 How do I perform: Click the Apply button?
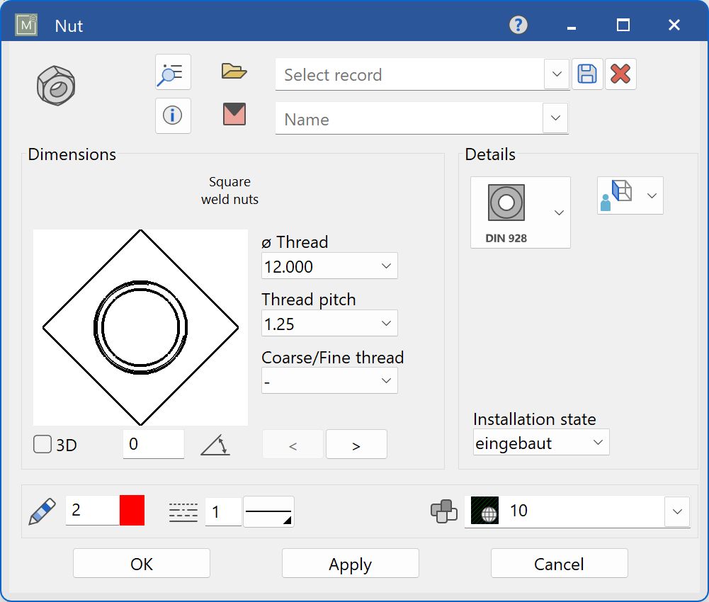click(x=350, y=564)
